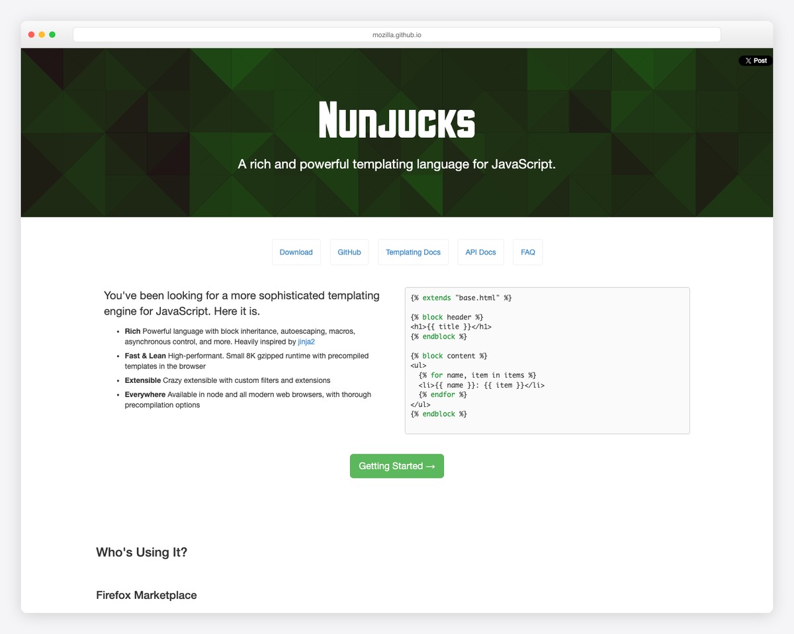Select the code example panel
Screen dimensions: 794x634
tap(547, 360)
